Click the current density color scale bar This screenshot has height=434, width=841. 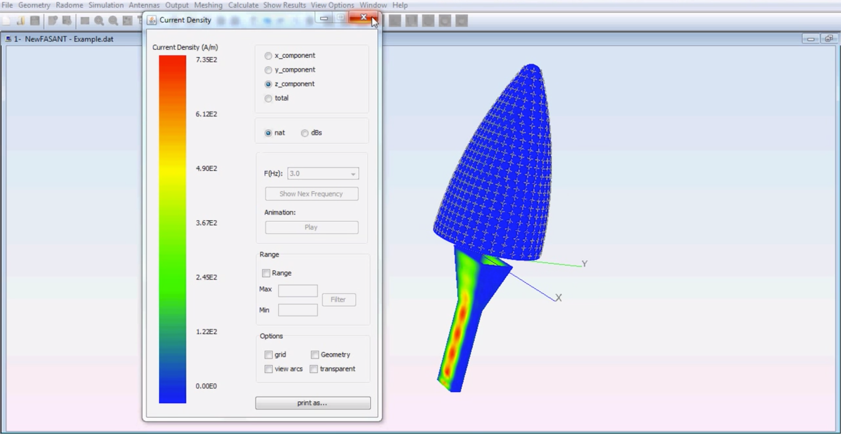172,229
